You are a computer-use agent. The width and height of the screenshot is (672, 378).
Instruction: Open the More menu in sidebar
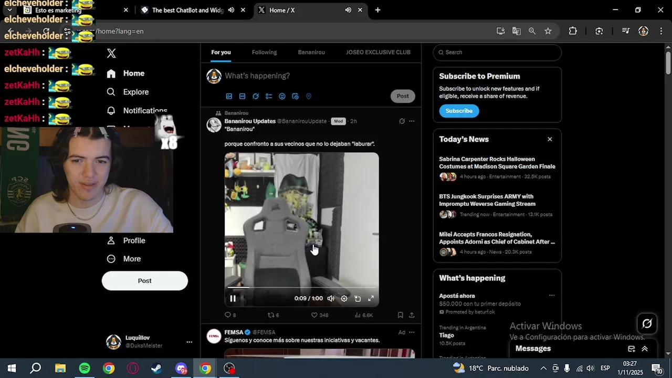point(124,259)
